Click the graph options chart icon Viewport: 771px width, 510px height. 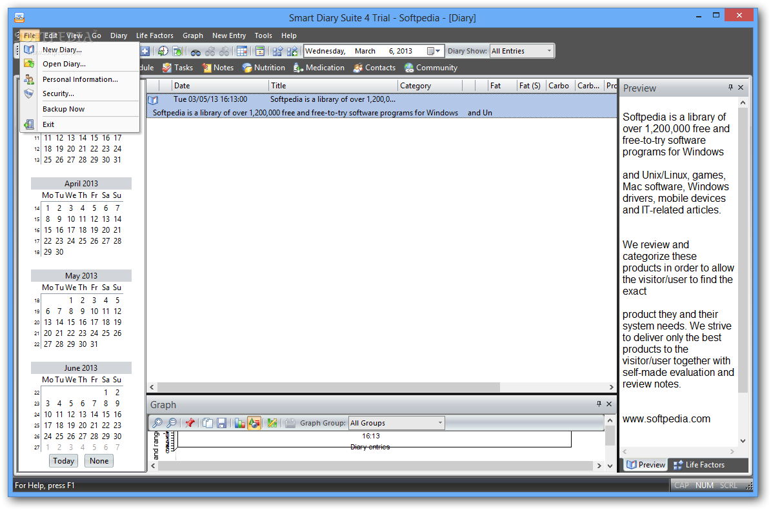pyautogui.click(x=272, y=422)
